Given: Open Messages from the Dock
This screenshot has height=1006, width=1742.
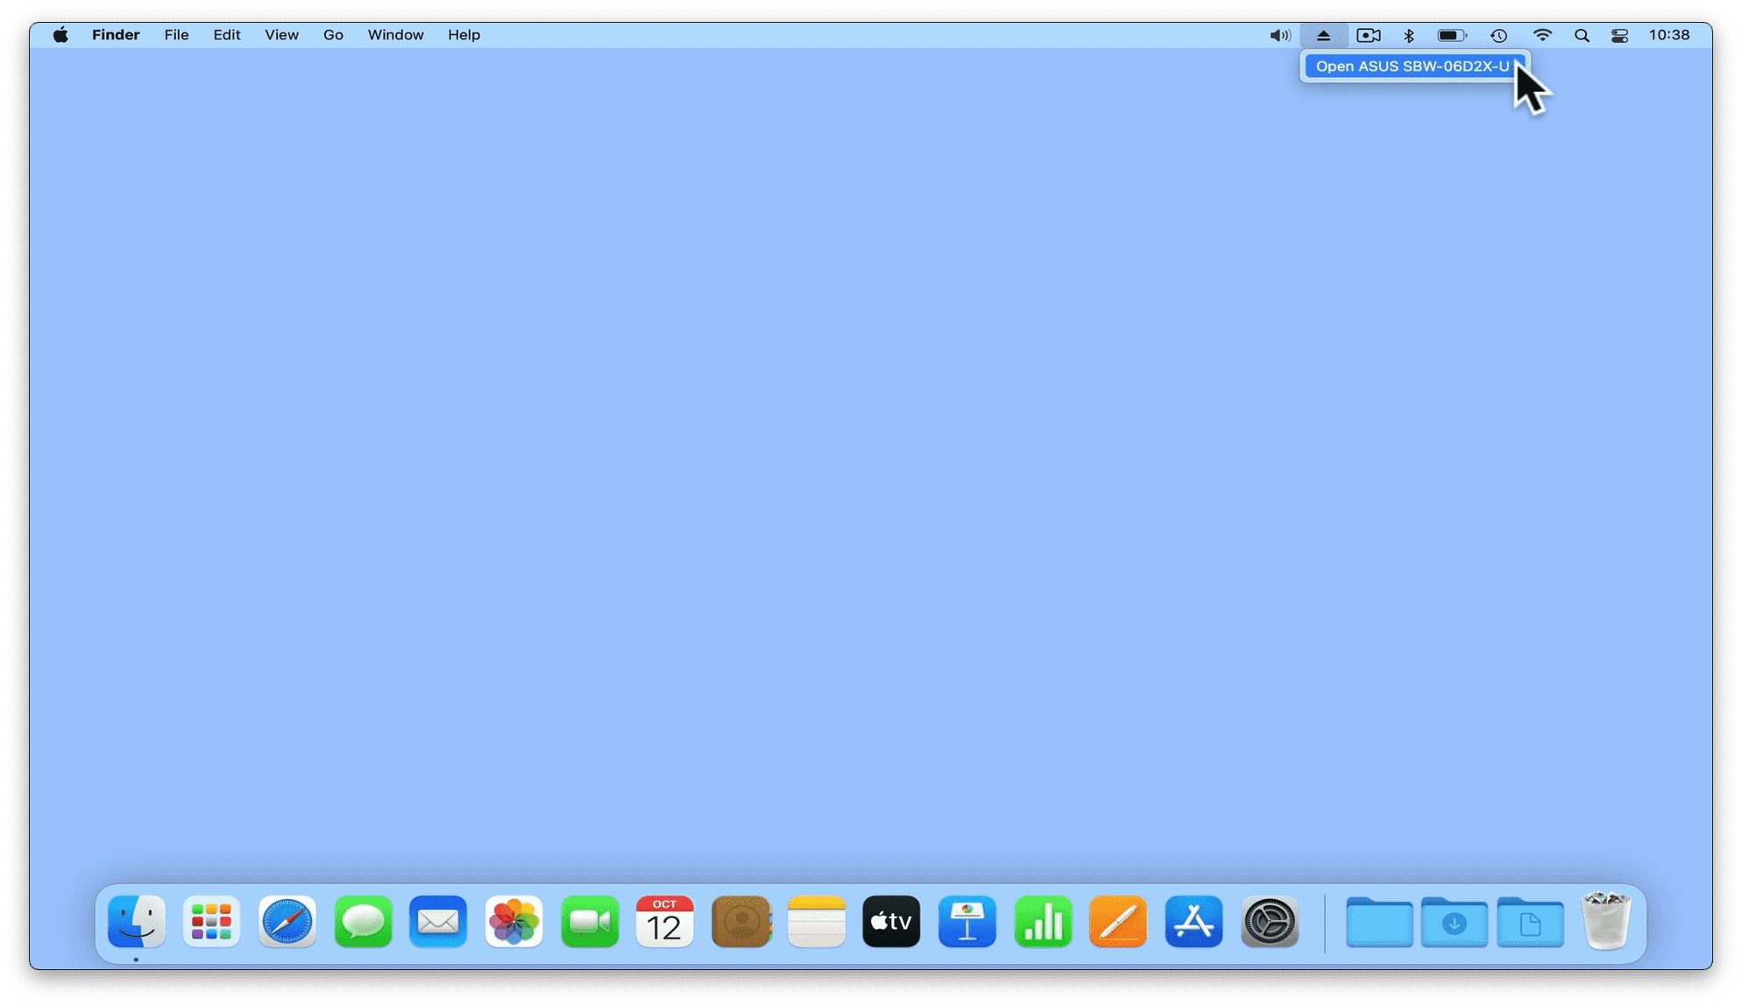Looking at the screenshot, I should pos(363,921).
